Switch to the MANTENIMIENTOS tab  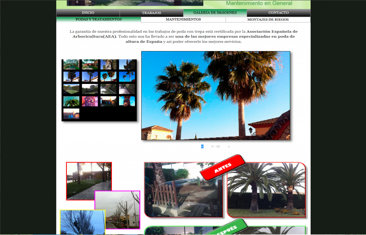[x=183, y=19]
